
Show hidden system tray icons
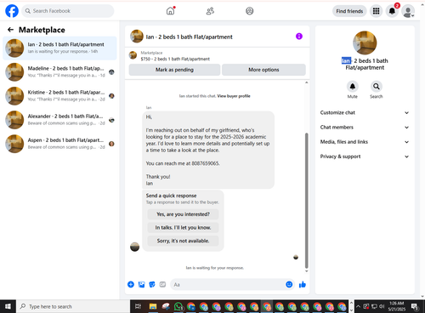click(358, 306)
